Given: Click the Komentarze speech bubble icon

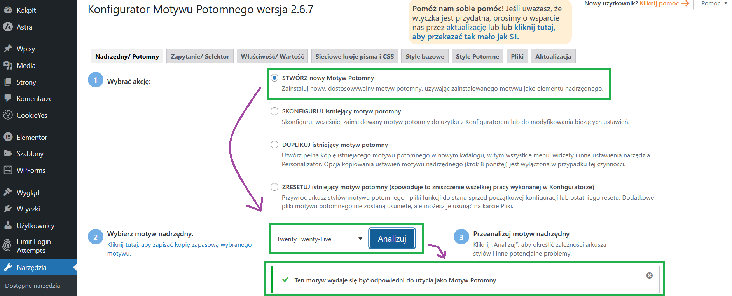Looking at the screenshot, I should 8,98.
